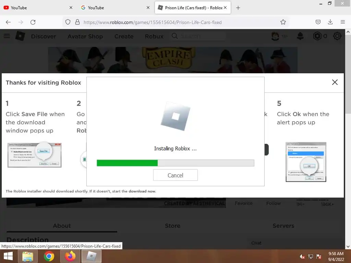This screenshot has height=263, width=351.
Task: Reload the page with refresh icon
Action: point(33,22)
